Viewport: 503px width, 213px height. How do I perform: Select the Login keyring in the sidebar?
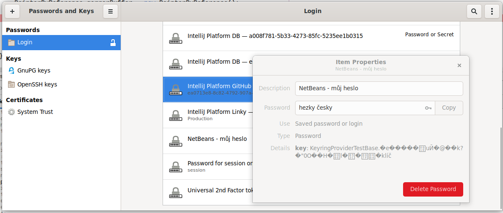(x=61, y=42)
